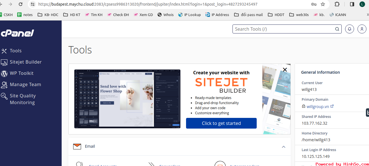This screenshot has width=369, height=166.
Task: Open the KB- HDC bookmark folder
Action: click(48, 15)
